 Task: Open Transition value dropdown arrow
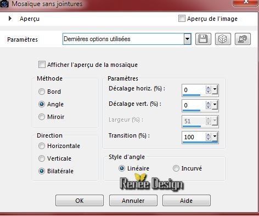point(215,137)
